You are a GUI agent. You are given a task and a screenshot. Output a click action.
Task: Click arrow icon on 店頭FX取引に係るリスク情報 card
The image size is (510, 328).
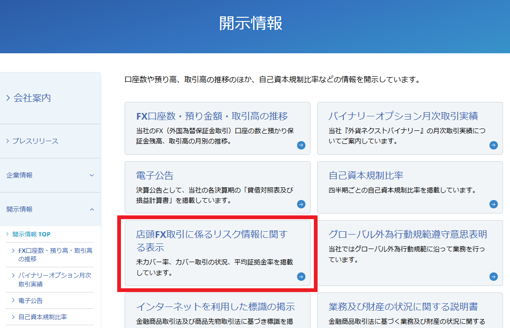point(301,277)
